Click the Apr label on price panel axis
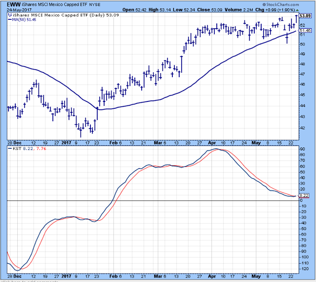Image resolution: width=316 pixels, height=282 pixels. [212, 143]
